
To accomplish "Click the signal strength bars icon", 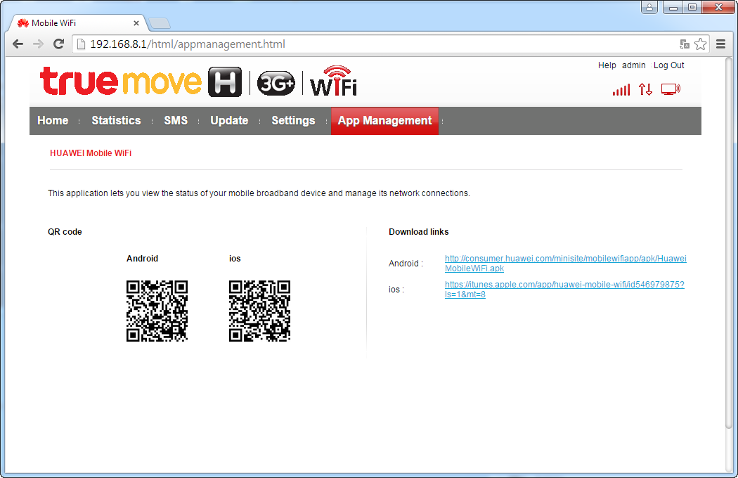I will (621, 89).
